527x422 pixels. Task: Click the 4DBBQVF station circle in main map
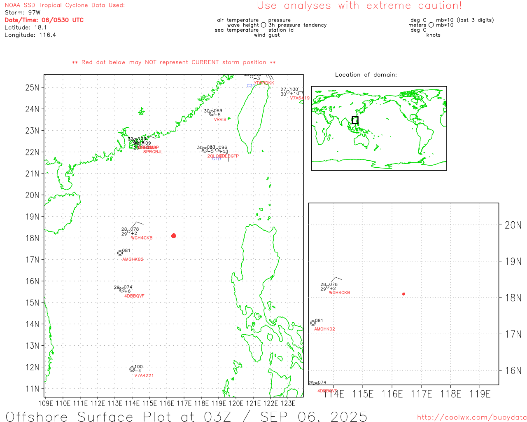coord(121,290)
